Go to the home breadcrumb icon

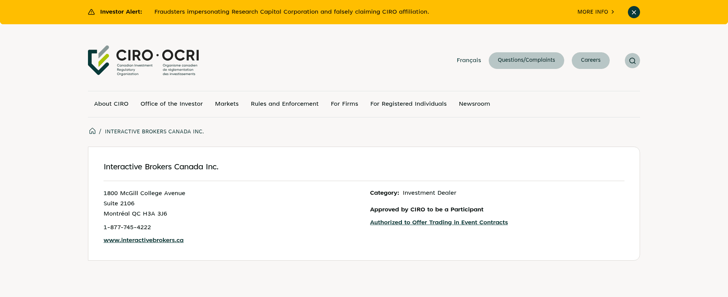click(92, 131)
